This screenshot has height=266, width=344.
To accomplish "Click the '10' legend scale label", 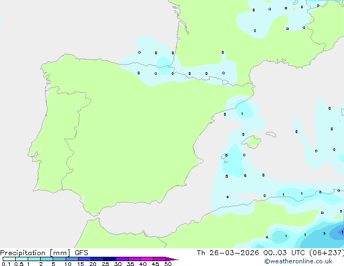I will point(68,264).
